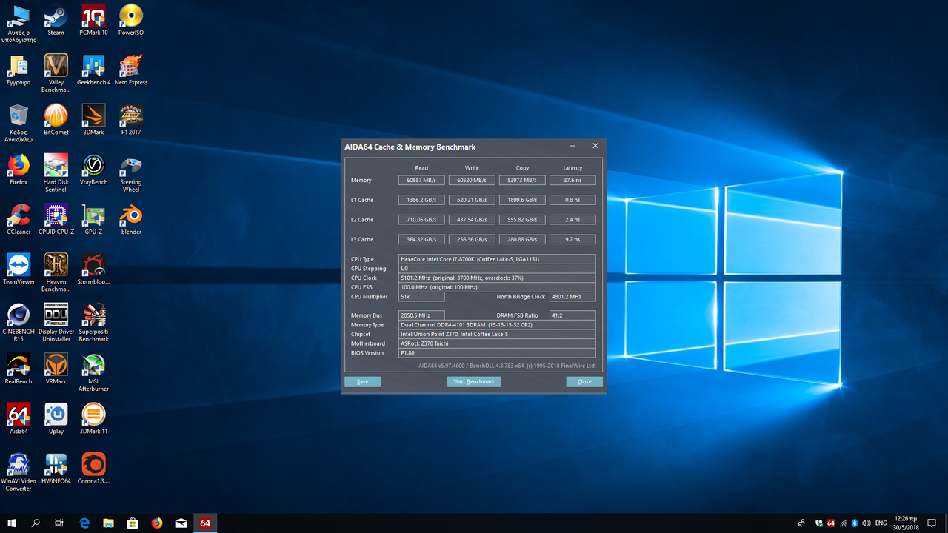948x533 pixels.
Task: Click Memory Write value 60520 MB/s
Action: [x=472, y=180]
